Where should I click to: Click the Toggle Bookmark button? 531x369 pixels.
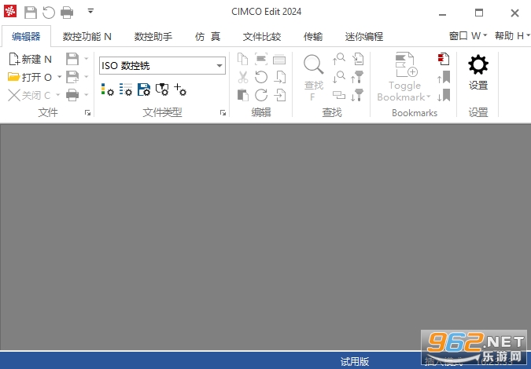click(404, 77)
